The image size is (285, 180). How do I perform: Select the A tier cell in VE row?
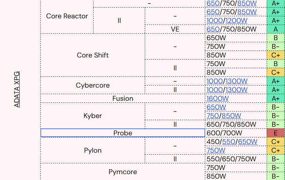[x=275, y=29]
